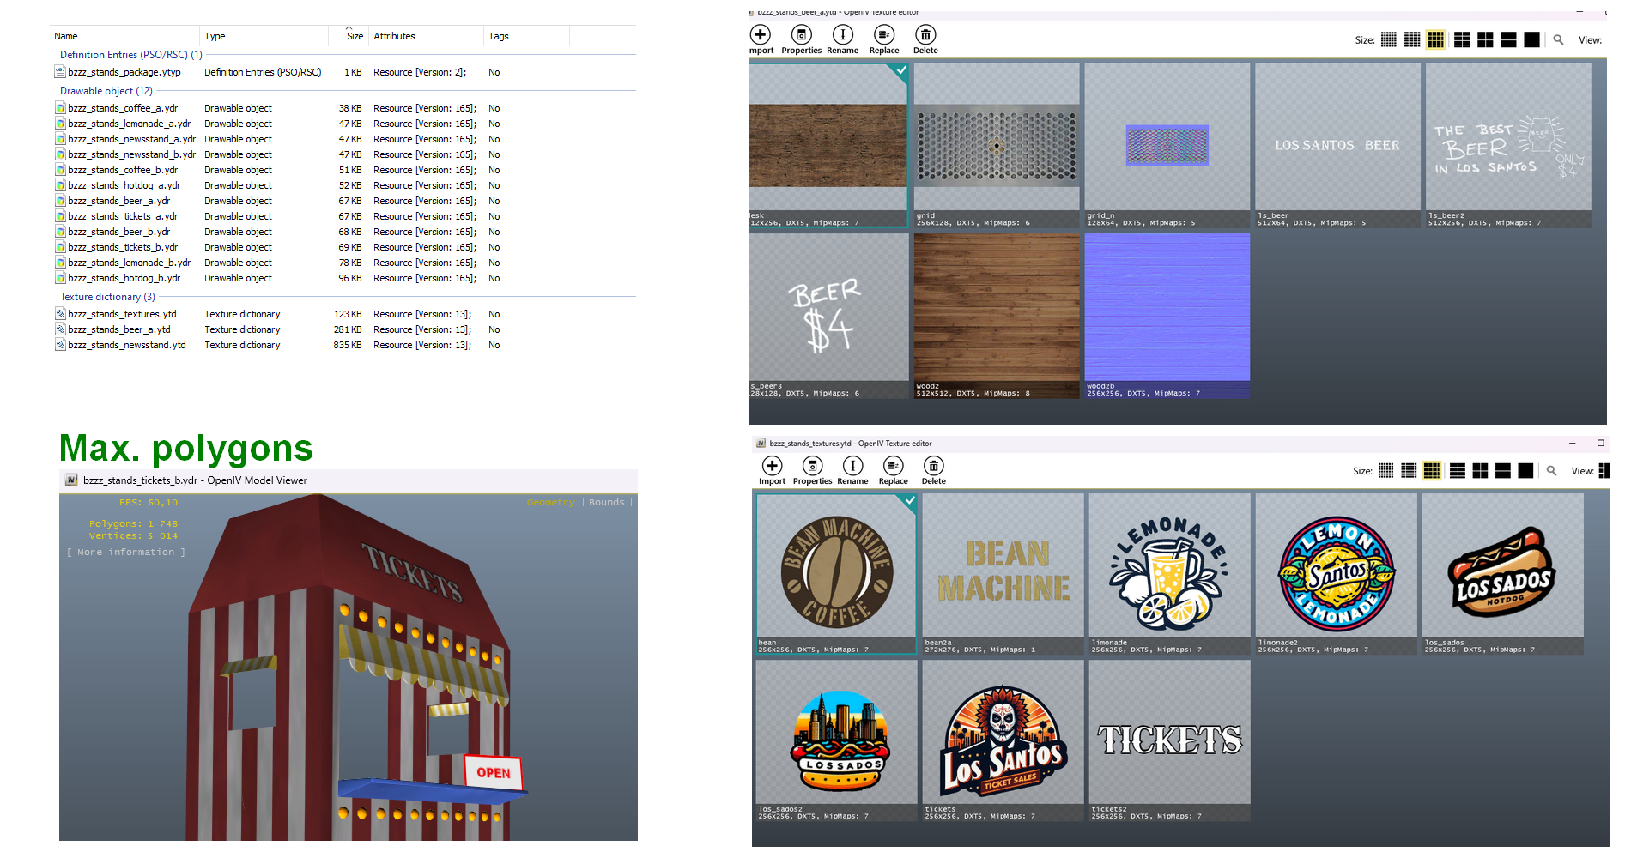Select bzzz_stands_tickets_b.ydr file
The width and height of the screenshot is (1631, 858).
(x=123, y=247)
